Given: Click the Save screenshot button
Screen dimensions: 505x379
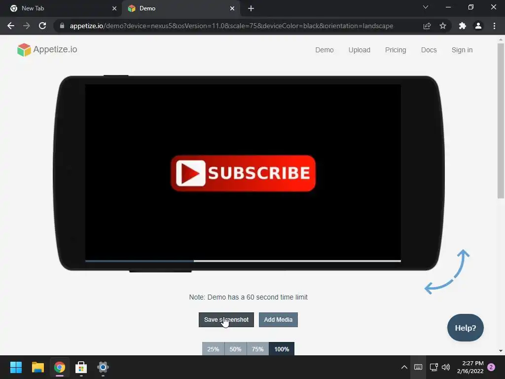Looking at the screenshot, I should coord(226,320).
